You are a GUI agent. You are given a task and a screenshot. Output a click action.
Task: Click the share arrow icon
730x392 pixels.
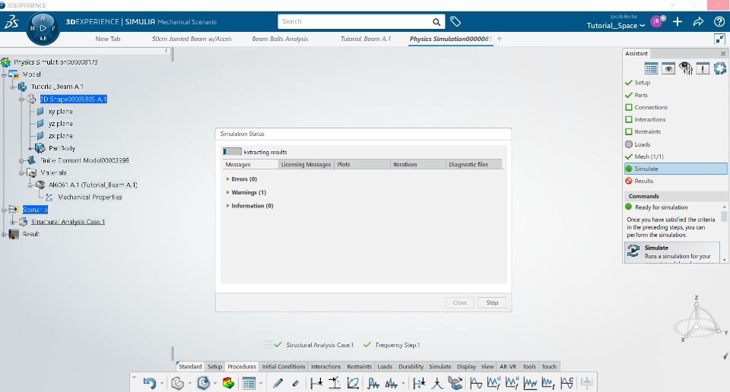(698, 22)
